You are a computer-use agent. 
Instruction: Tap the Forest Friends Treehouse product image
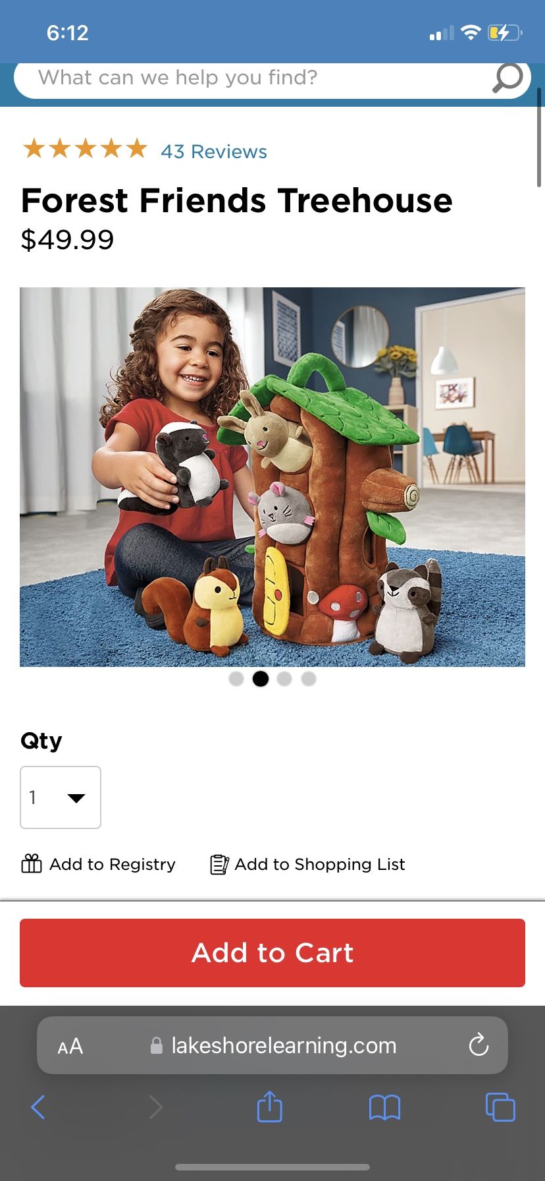click(x=272, y=477)
